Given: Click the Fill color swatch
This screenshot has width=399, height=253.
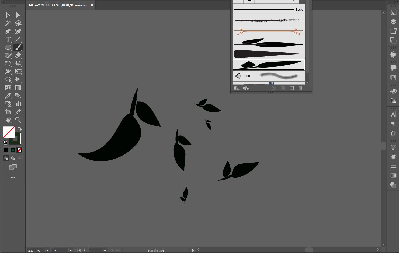Looking at the screenshot, I should [x=9, y=132].
